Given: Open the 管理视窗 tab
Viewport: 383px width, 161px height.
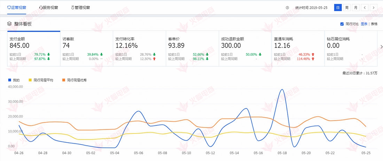Looking at the screenshot, I should (x=81, y=7).
